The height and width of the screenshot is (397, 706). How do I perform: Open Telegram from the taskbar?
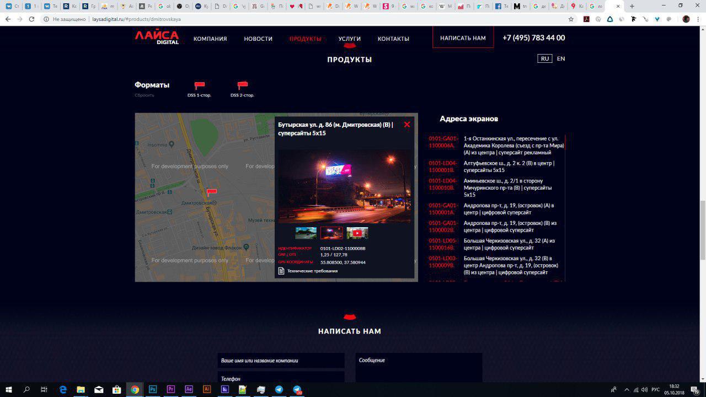pos(279,389)
